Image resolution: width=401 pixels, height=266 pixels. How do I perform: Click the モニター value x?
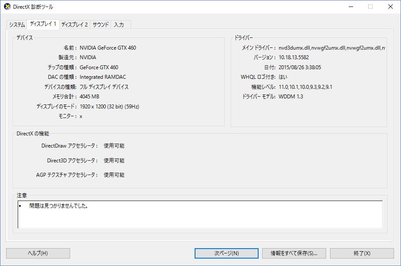pyautogui.click(x=81, y=116)
